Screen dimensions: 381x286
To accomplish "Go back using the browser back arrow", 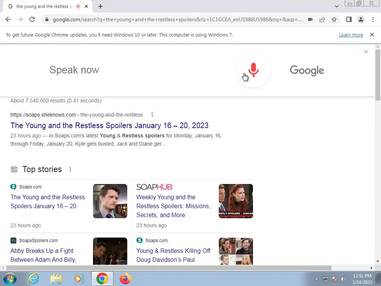I will pyautogui.click(x=8, y=19).
